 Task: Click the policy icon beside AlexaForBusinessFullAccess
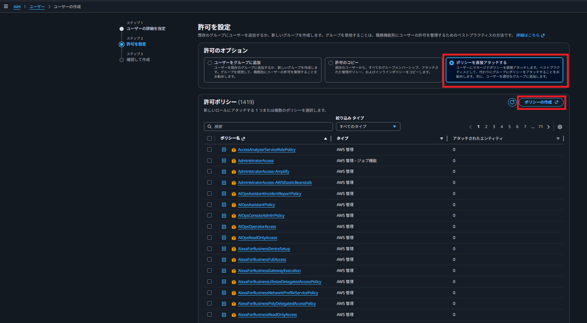(x=234, y=260)
